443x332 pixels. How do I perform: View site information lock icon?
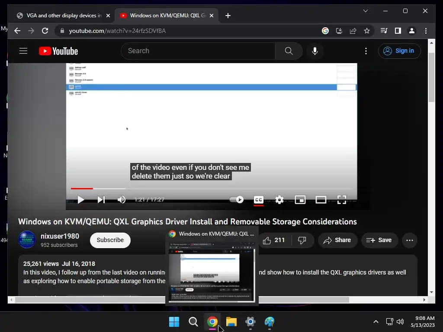pyautogui.click(x=62, y=31)
